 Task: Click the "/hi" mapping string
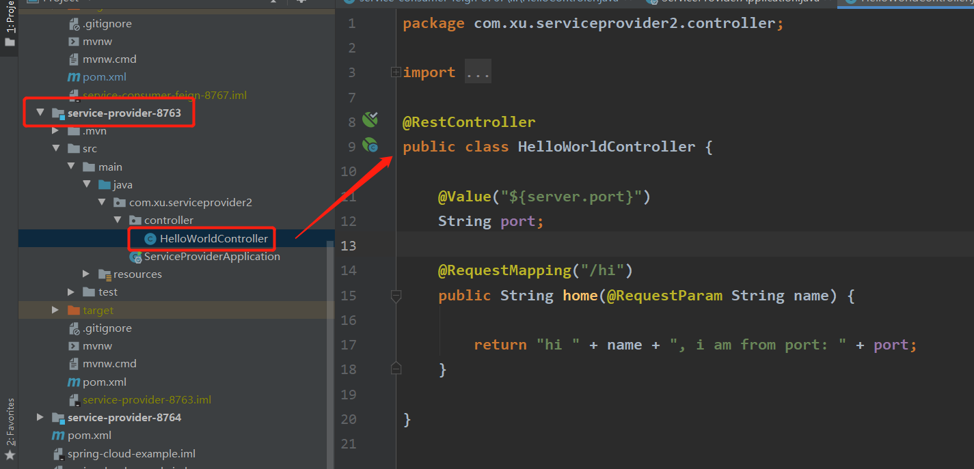click(x=602, y=270)
